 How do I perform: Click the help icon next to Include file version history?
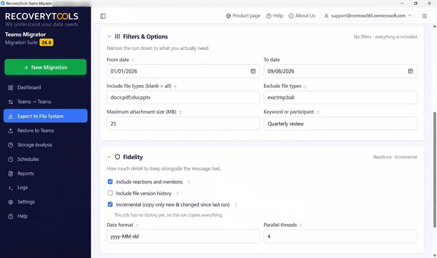point(177,194)
